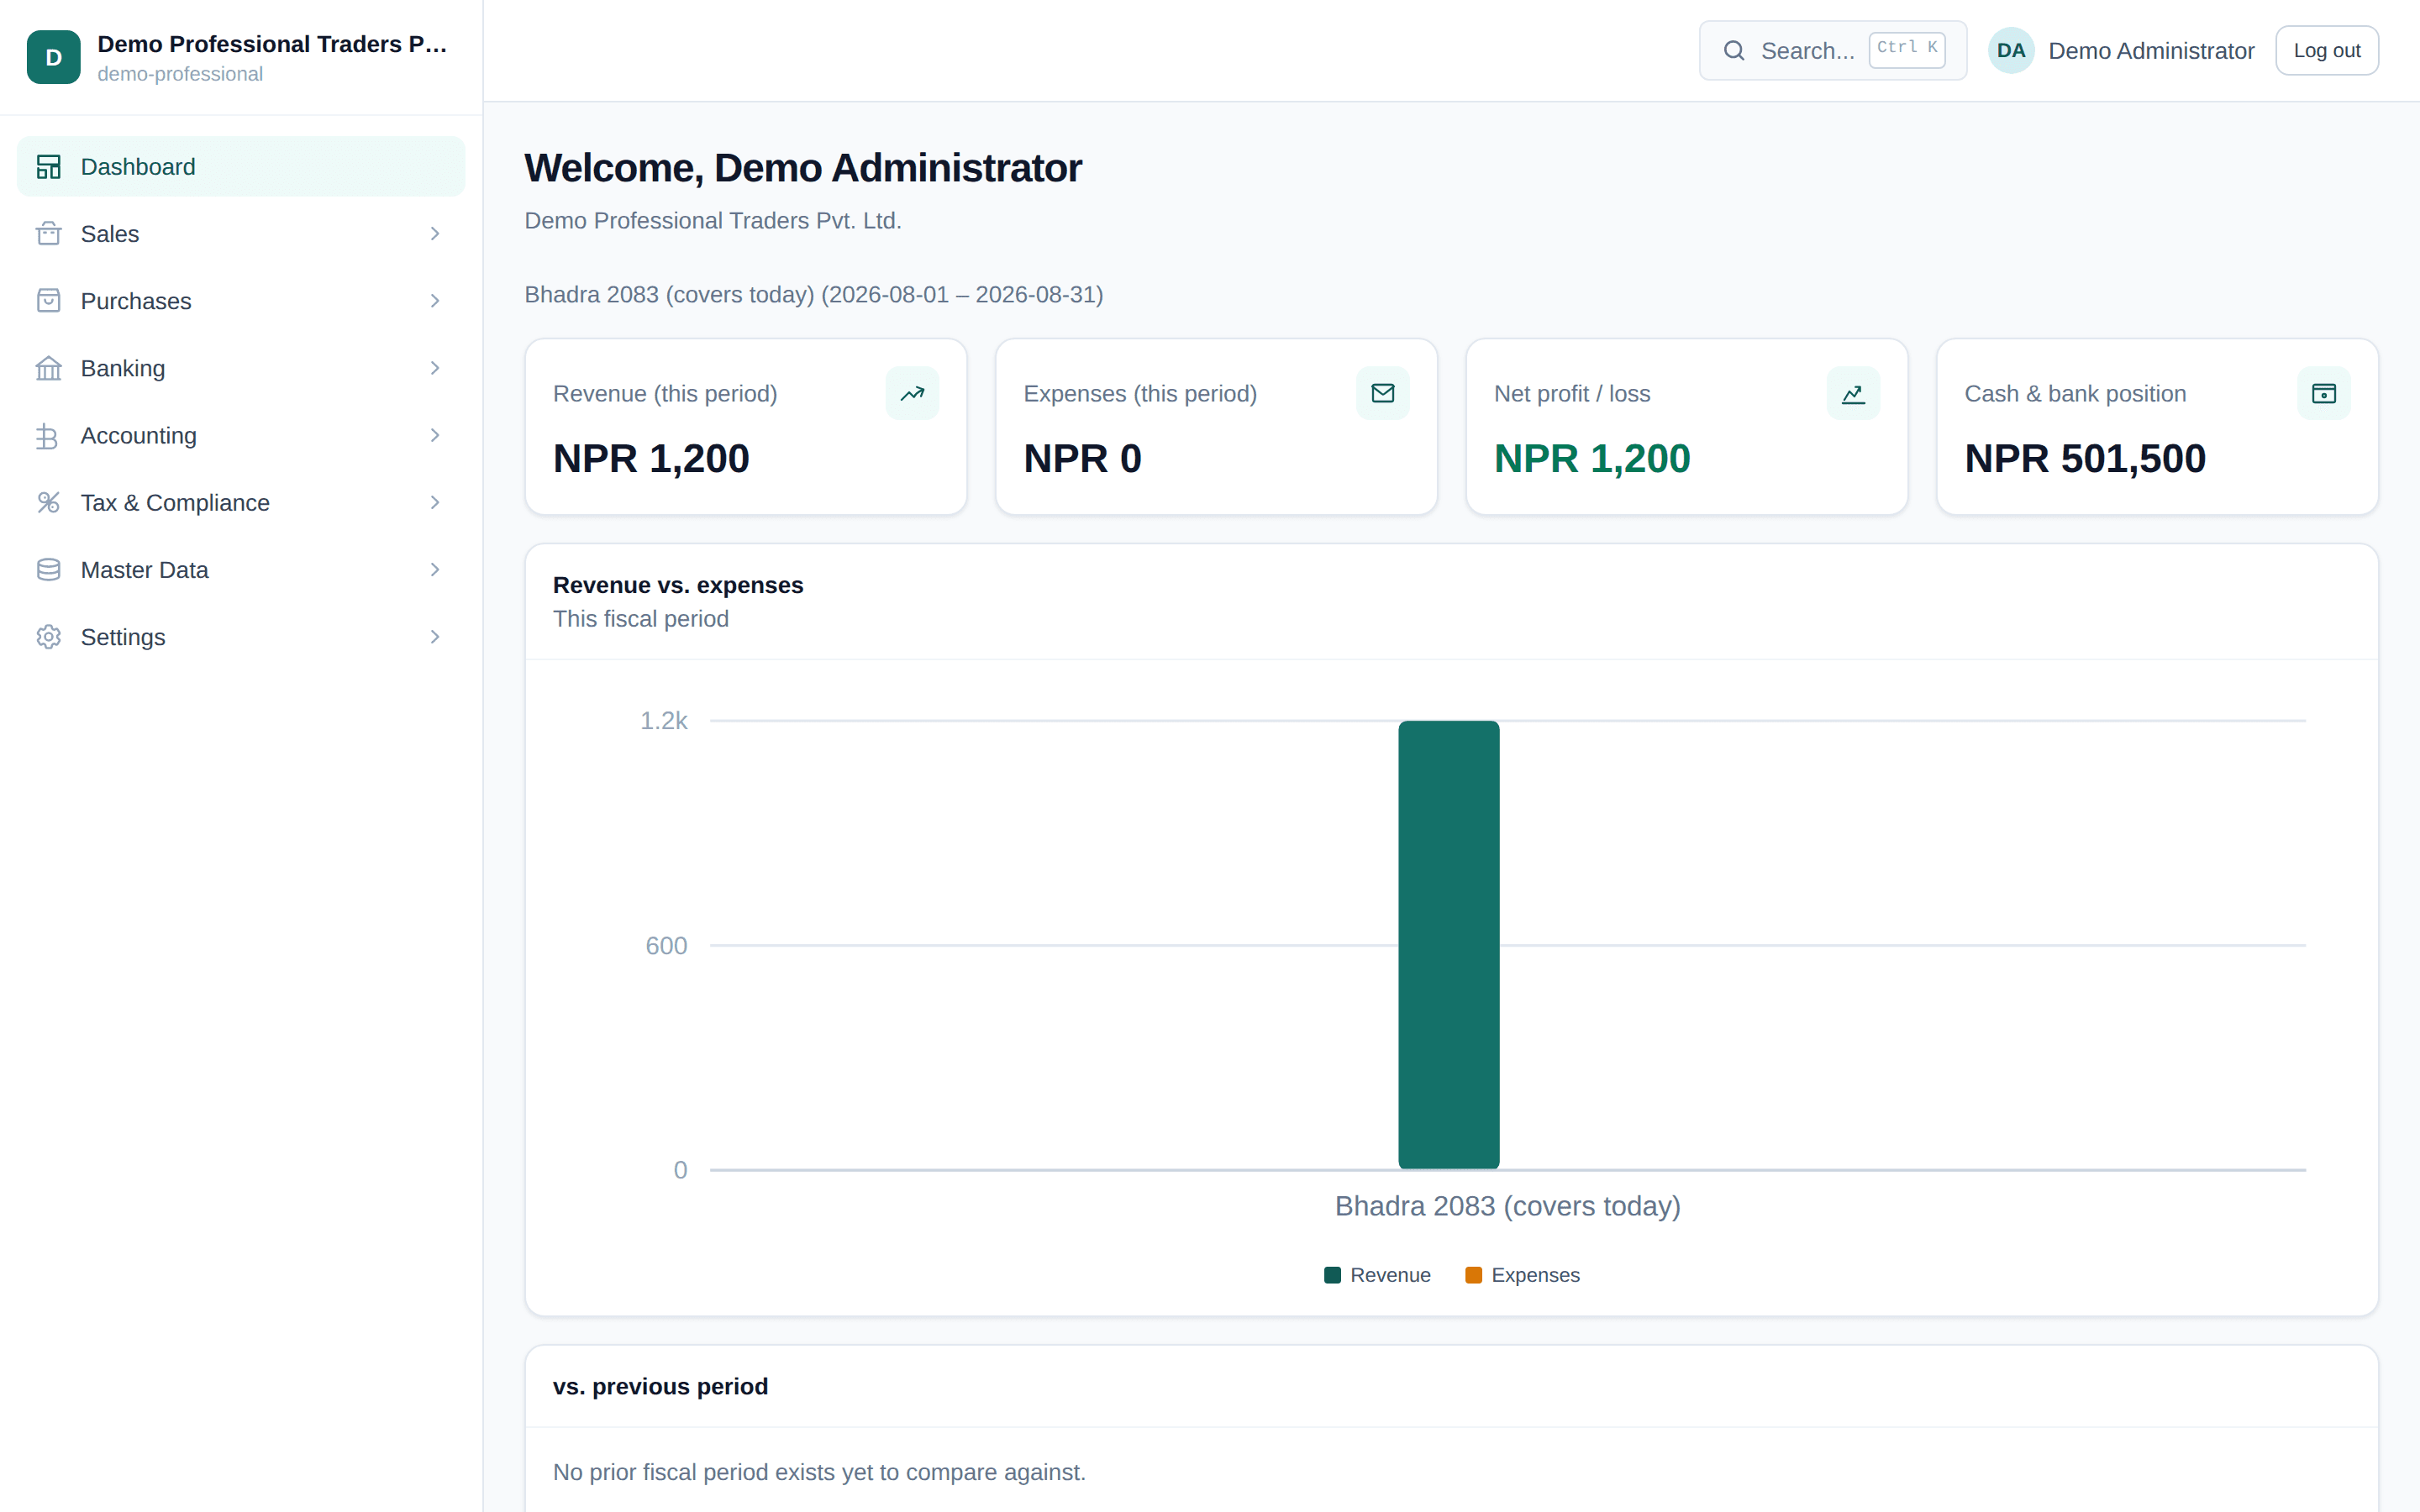Open the Sales menu item
The width and height of the screenshot is (2420, 1512).
click(x=241, y=234)
